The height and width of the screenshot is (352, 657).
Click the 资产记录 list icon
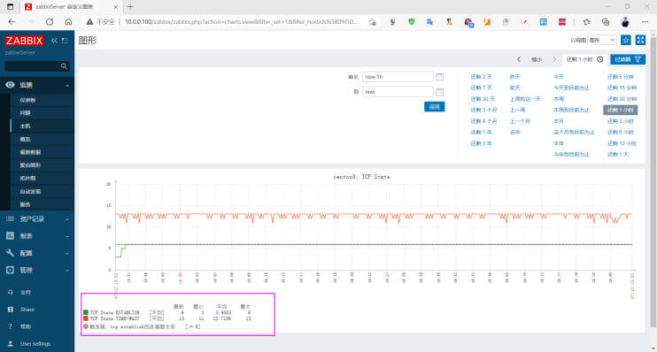10,219
